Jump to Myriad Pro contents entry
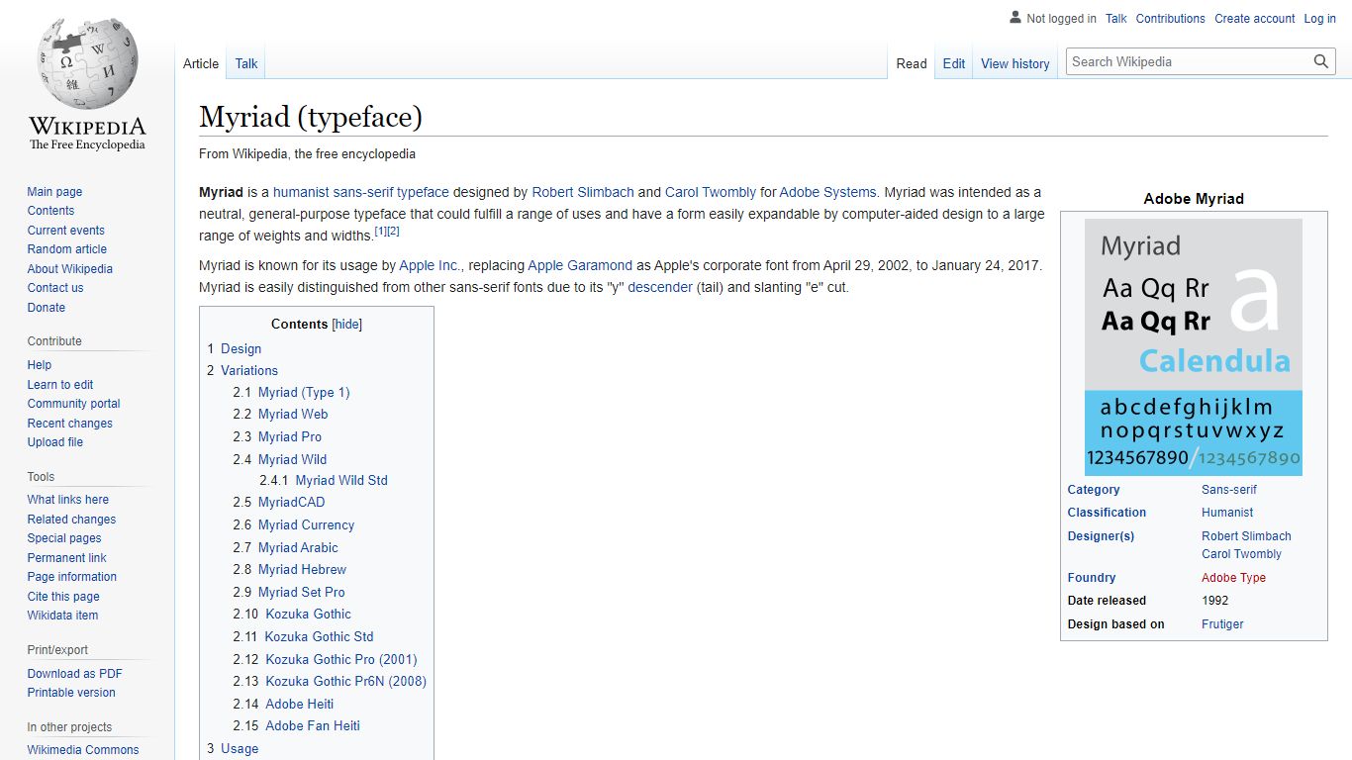 point(277,436)
